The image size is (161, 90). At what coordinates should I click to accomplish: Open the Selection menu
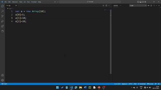[x=15, y=2]
